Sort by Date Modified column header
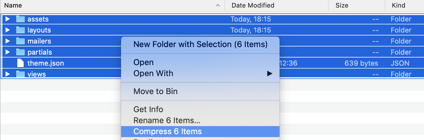 click(x=253, y=5)
